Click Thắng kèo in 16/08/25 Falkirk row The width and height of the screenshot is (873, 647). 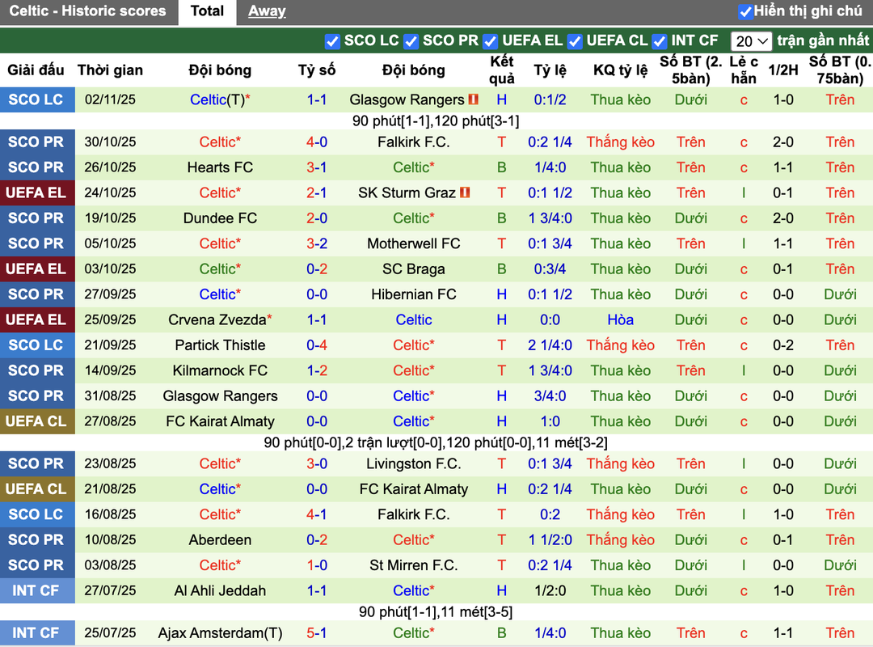(620, 514)
